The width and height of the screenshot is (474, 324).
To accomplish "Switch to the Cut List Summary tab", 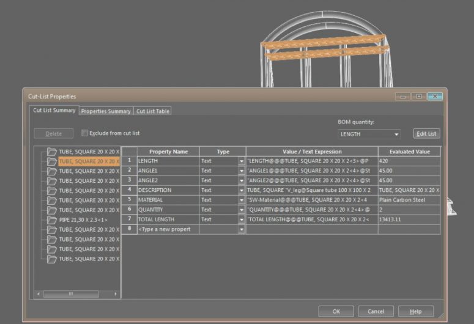I will (54, 110).
